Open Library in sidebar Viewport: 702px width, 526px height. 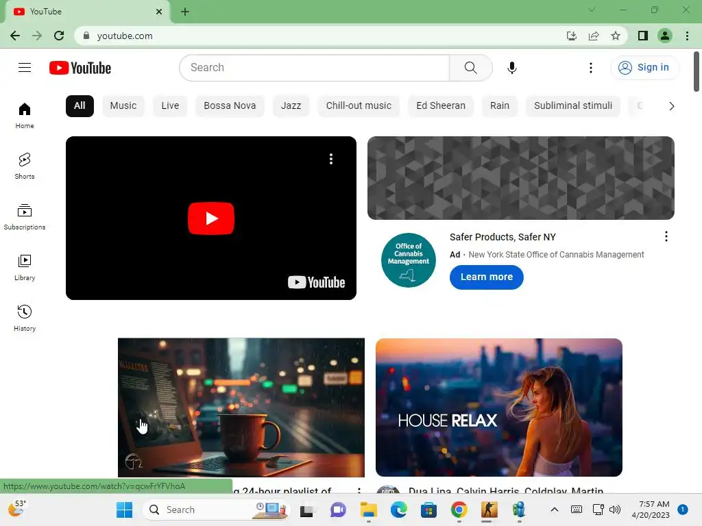[25, 268]
